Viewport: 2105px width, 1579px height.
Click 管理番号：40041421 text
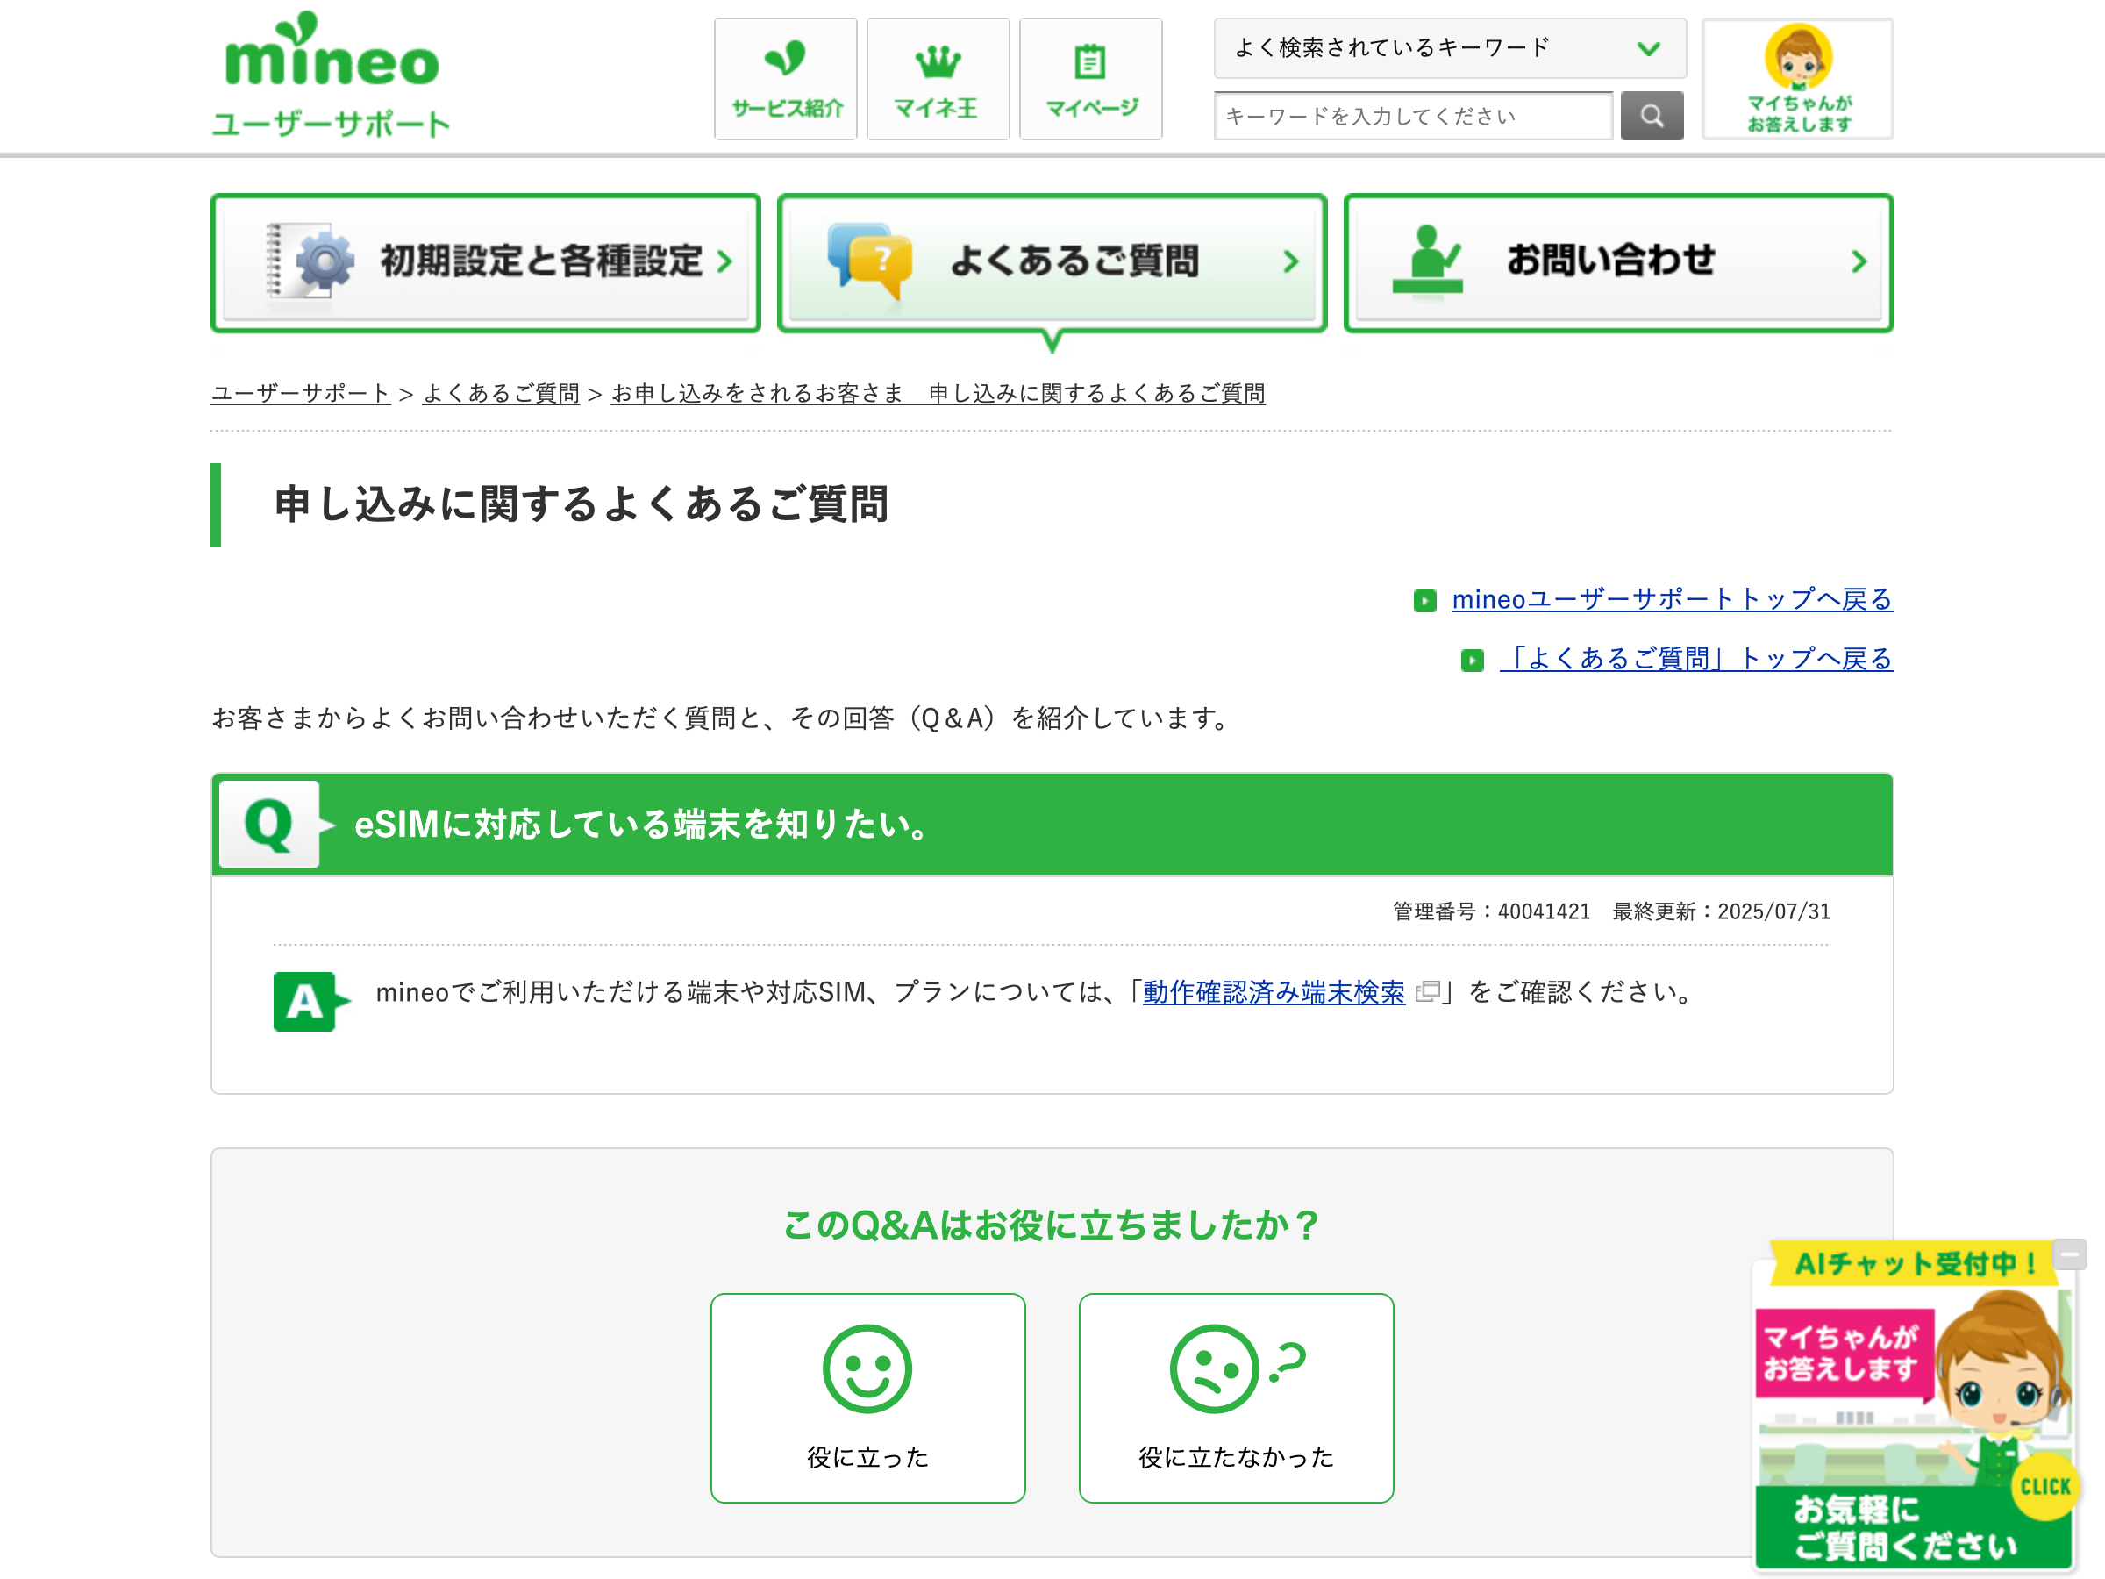coord(1491,911)
